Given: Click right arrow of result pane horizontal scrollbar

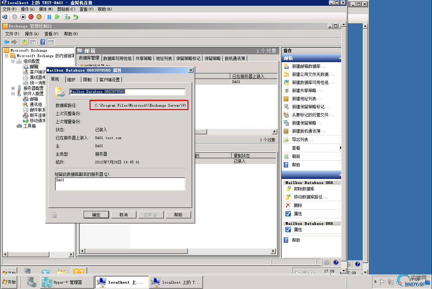Looking at the screenshot, I should pos(275,132).
